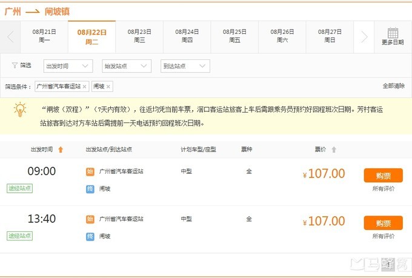Image resolution: width=412 pixels, height=278 pixels.
Task: Click the 广州 origin title
Action: pyautogui.click(x=13, y=12)
